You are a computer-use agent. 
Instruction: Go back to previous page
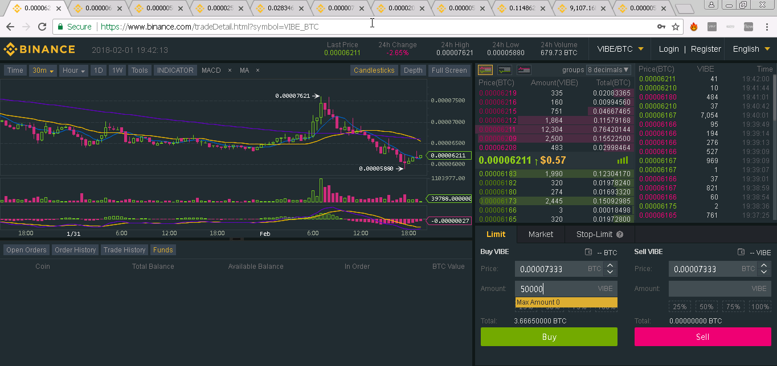click(10, 27)
